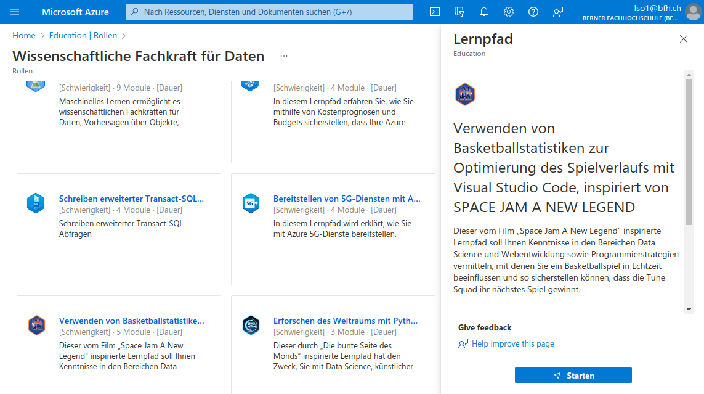This screenshot has height=394, width=704.
Task: Click the Lernpfad panel scrollbar thumb
Action: pos(689,152)
